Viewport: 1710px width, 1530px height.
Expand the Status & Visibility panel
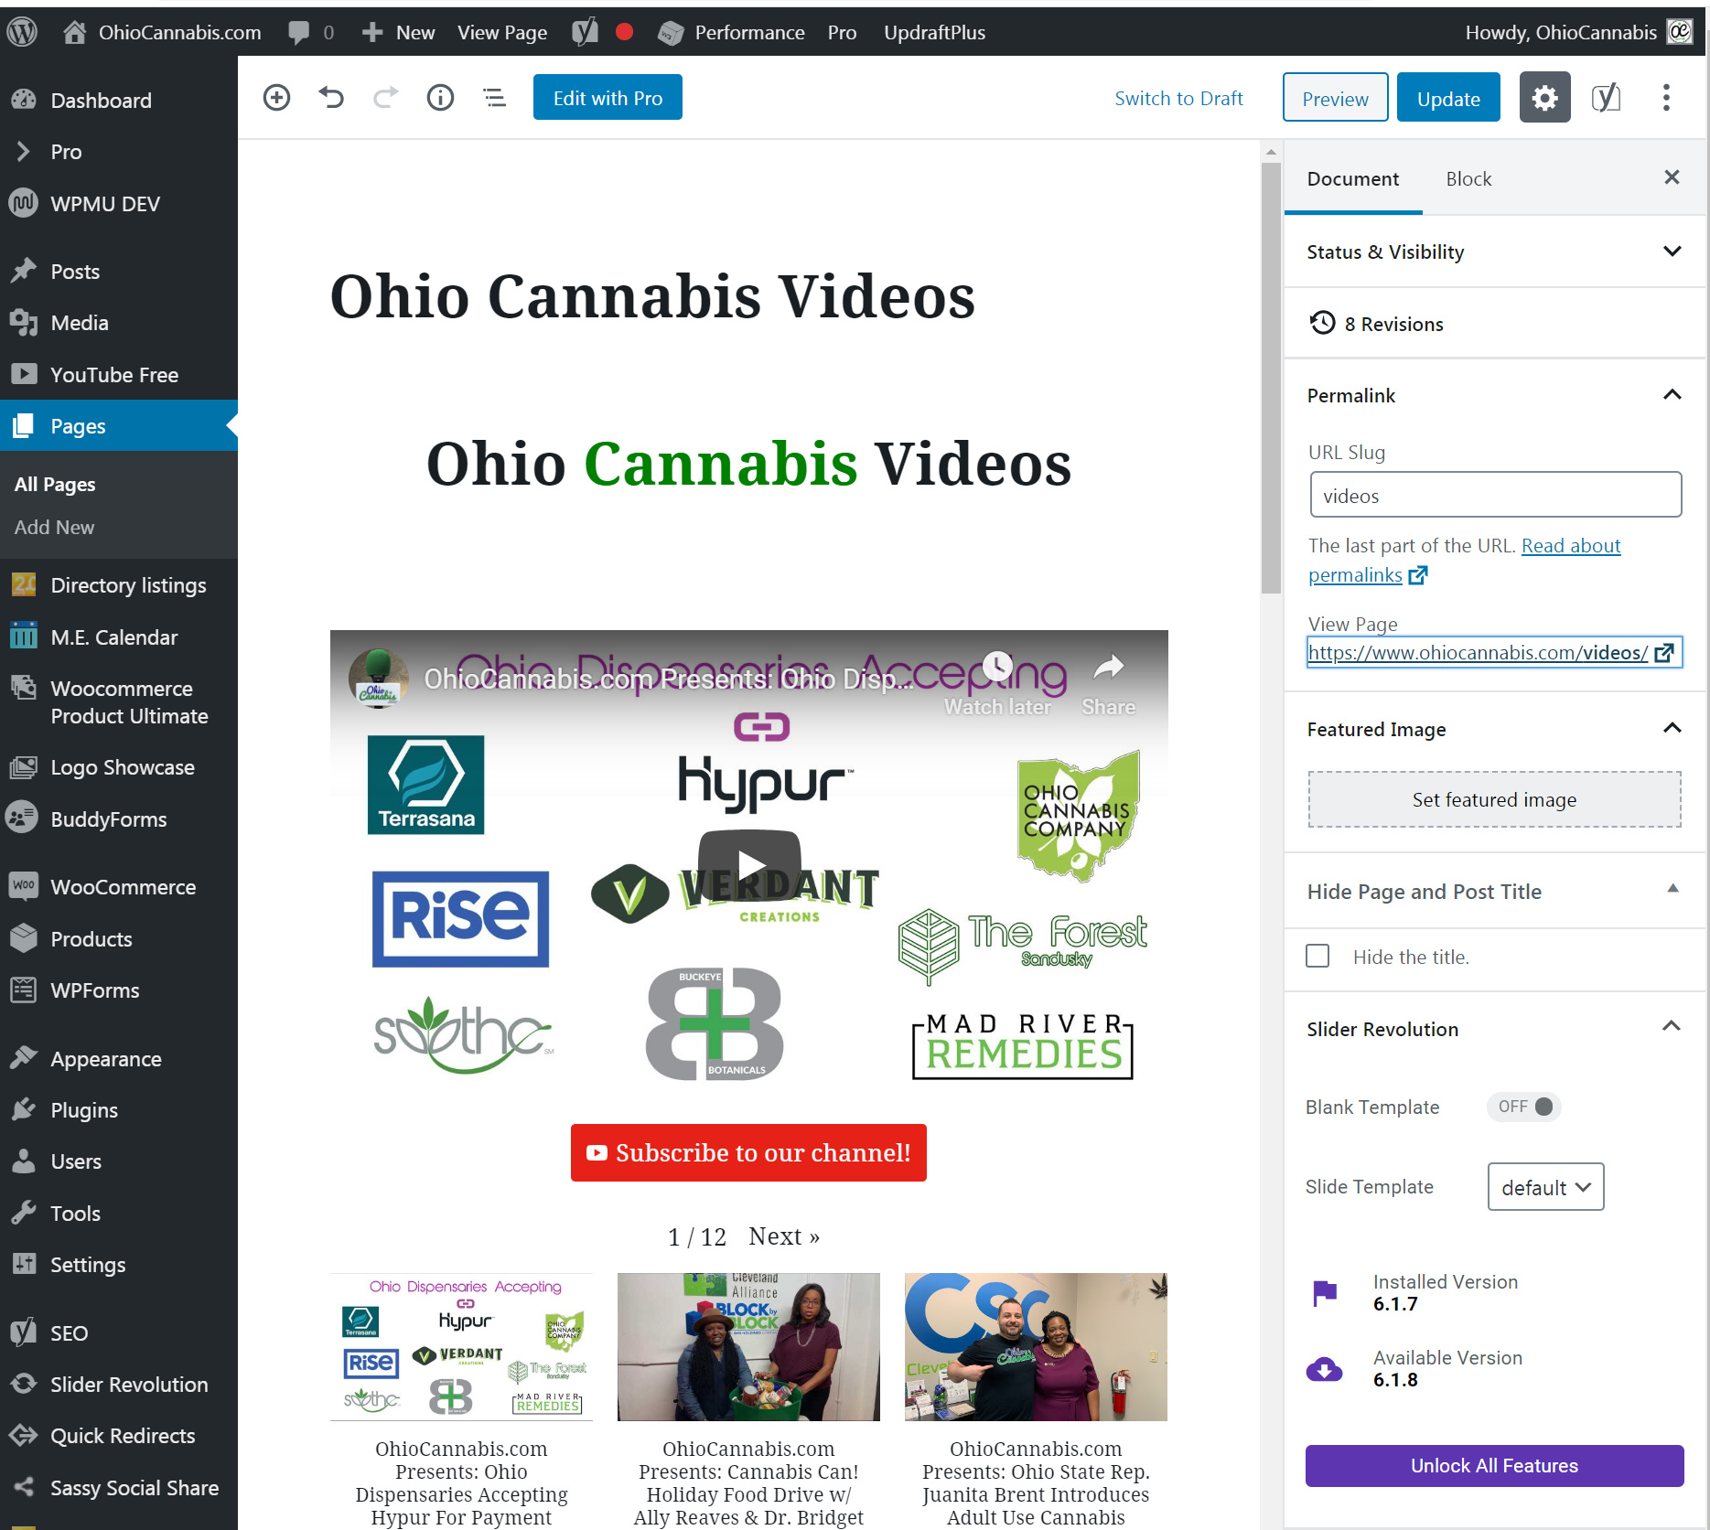1494,251
